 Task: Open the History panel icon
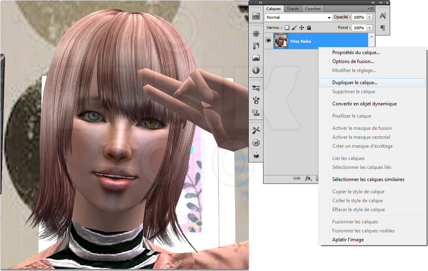pyautogui.click(x=256, y=46)
